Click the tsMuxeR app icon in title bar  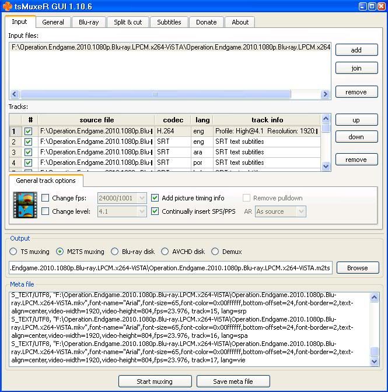click(7, 6)
